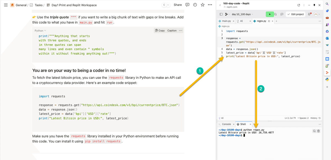Toggle the Replit sidebar layout panel
The width and height of the screenshot is (331, 160).
click(221, 14)
